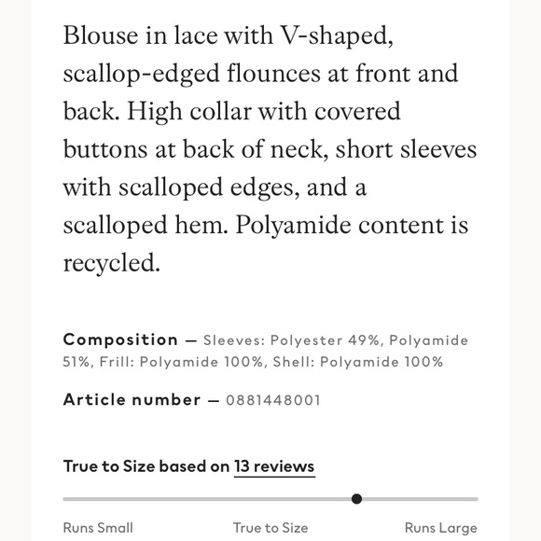Click the 'High collar with covered' description line
Screen dimensions: 541x541
[x=264, y=111]
